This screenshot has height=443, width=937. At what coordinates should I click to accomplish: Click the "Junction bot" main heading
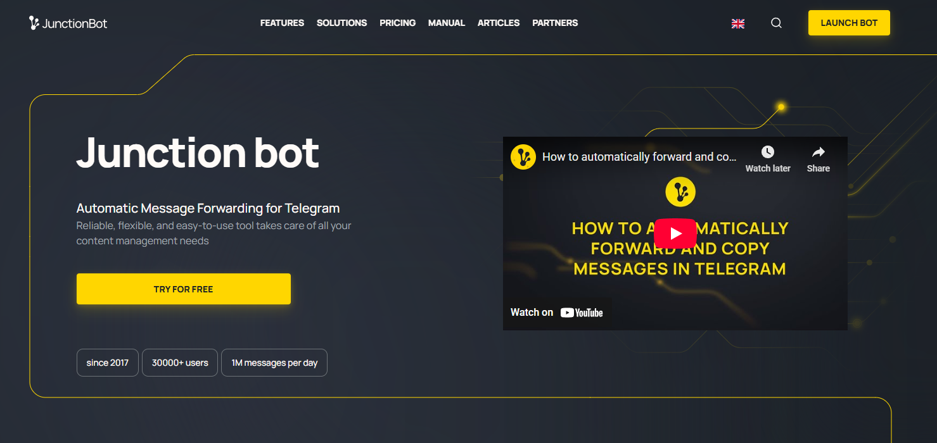pos(198,152)
